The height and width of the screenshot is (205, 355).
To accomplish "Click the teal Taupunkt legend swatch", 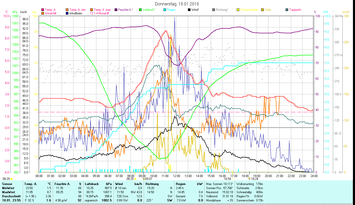I will (287, 10).
